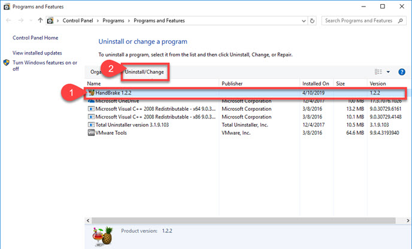Click the 3.1.9.103 version cell
The image size is (412, 249).
coord(379,124)
